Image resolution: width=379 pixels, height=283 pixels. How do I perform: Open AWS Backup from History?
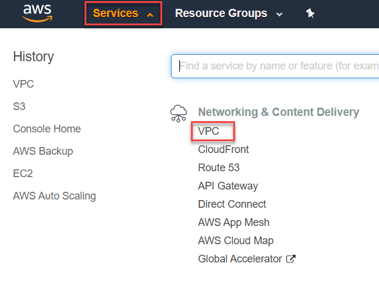[43, 151]
